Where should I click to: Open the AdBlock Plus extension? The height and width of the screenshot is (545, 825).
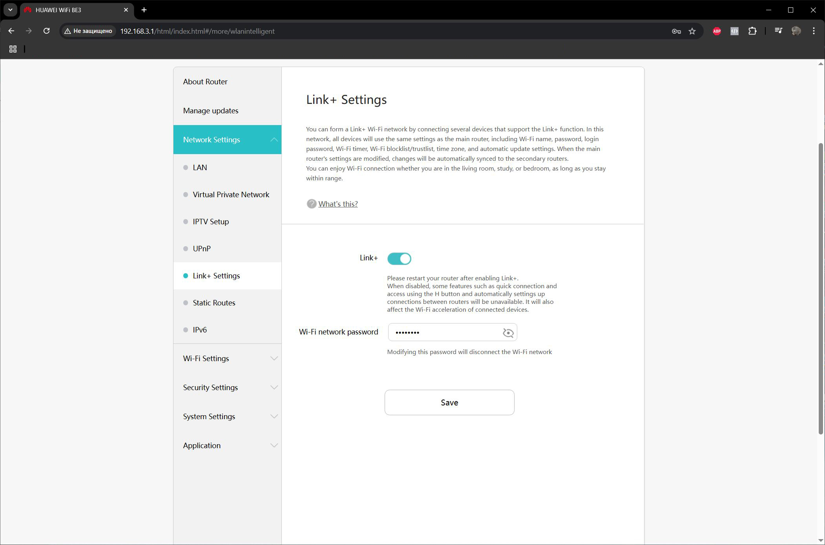point(717,31)
